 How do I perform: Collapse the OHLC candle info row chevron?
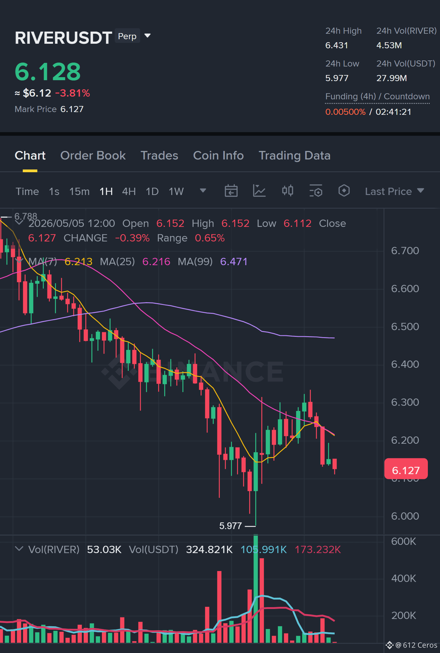19,223
